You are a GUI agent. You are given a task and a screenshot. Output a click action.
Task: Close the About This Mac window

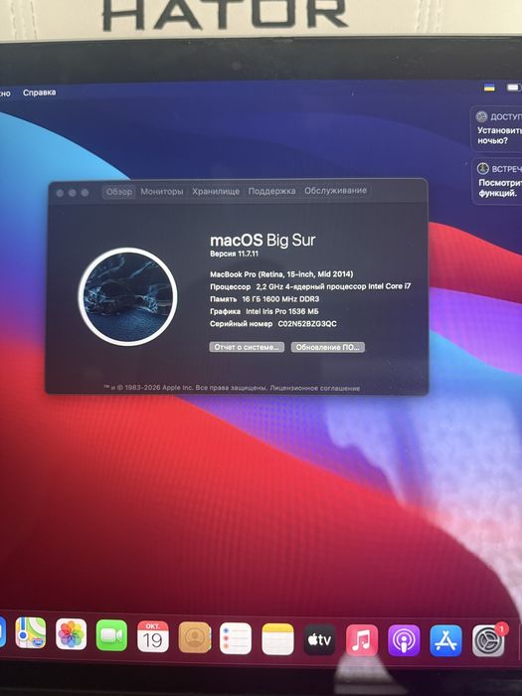[x=60, y=193]
